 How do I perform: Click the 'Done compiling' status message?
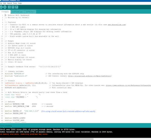click(x=6, y=126)
